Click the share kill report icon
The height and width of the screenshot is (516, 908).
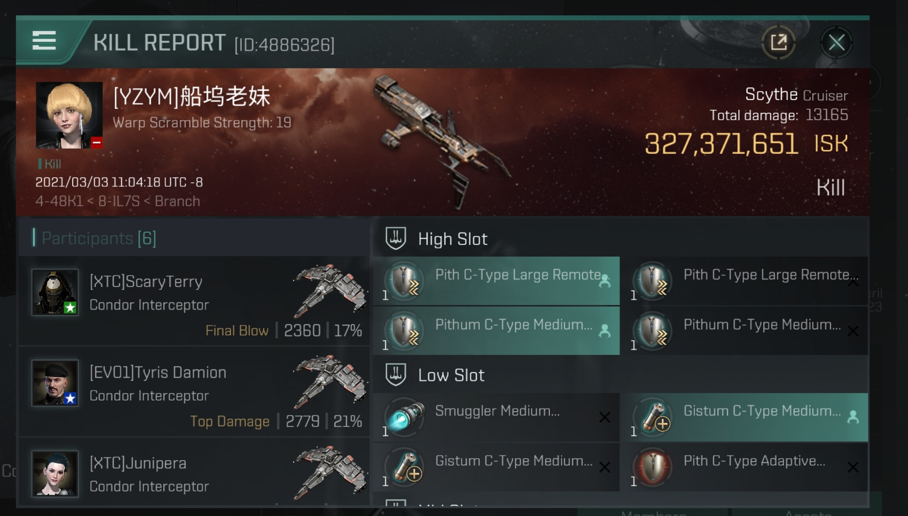[x=778, y=43]
